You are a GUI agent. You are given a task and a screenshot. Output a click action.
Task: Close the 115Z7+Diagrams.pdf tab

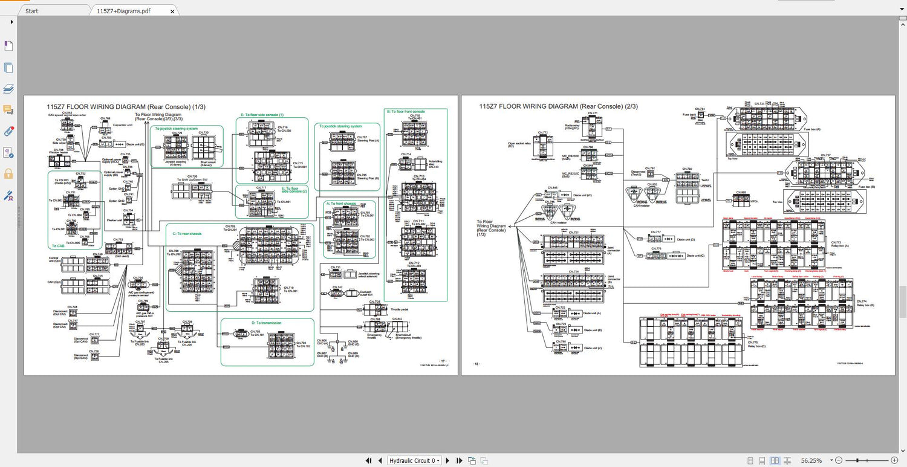coord(173,11)
